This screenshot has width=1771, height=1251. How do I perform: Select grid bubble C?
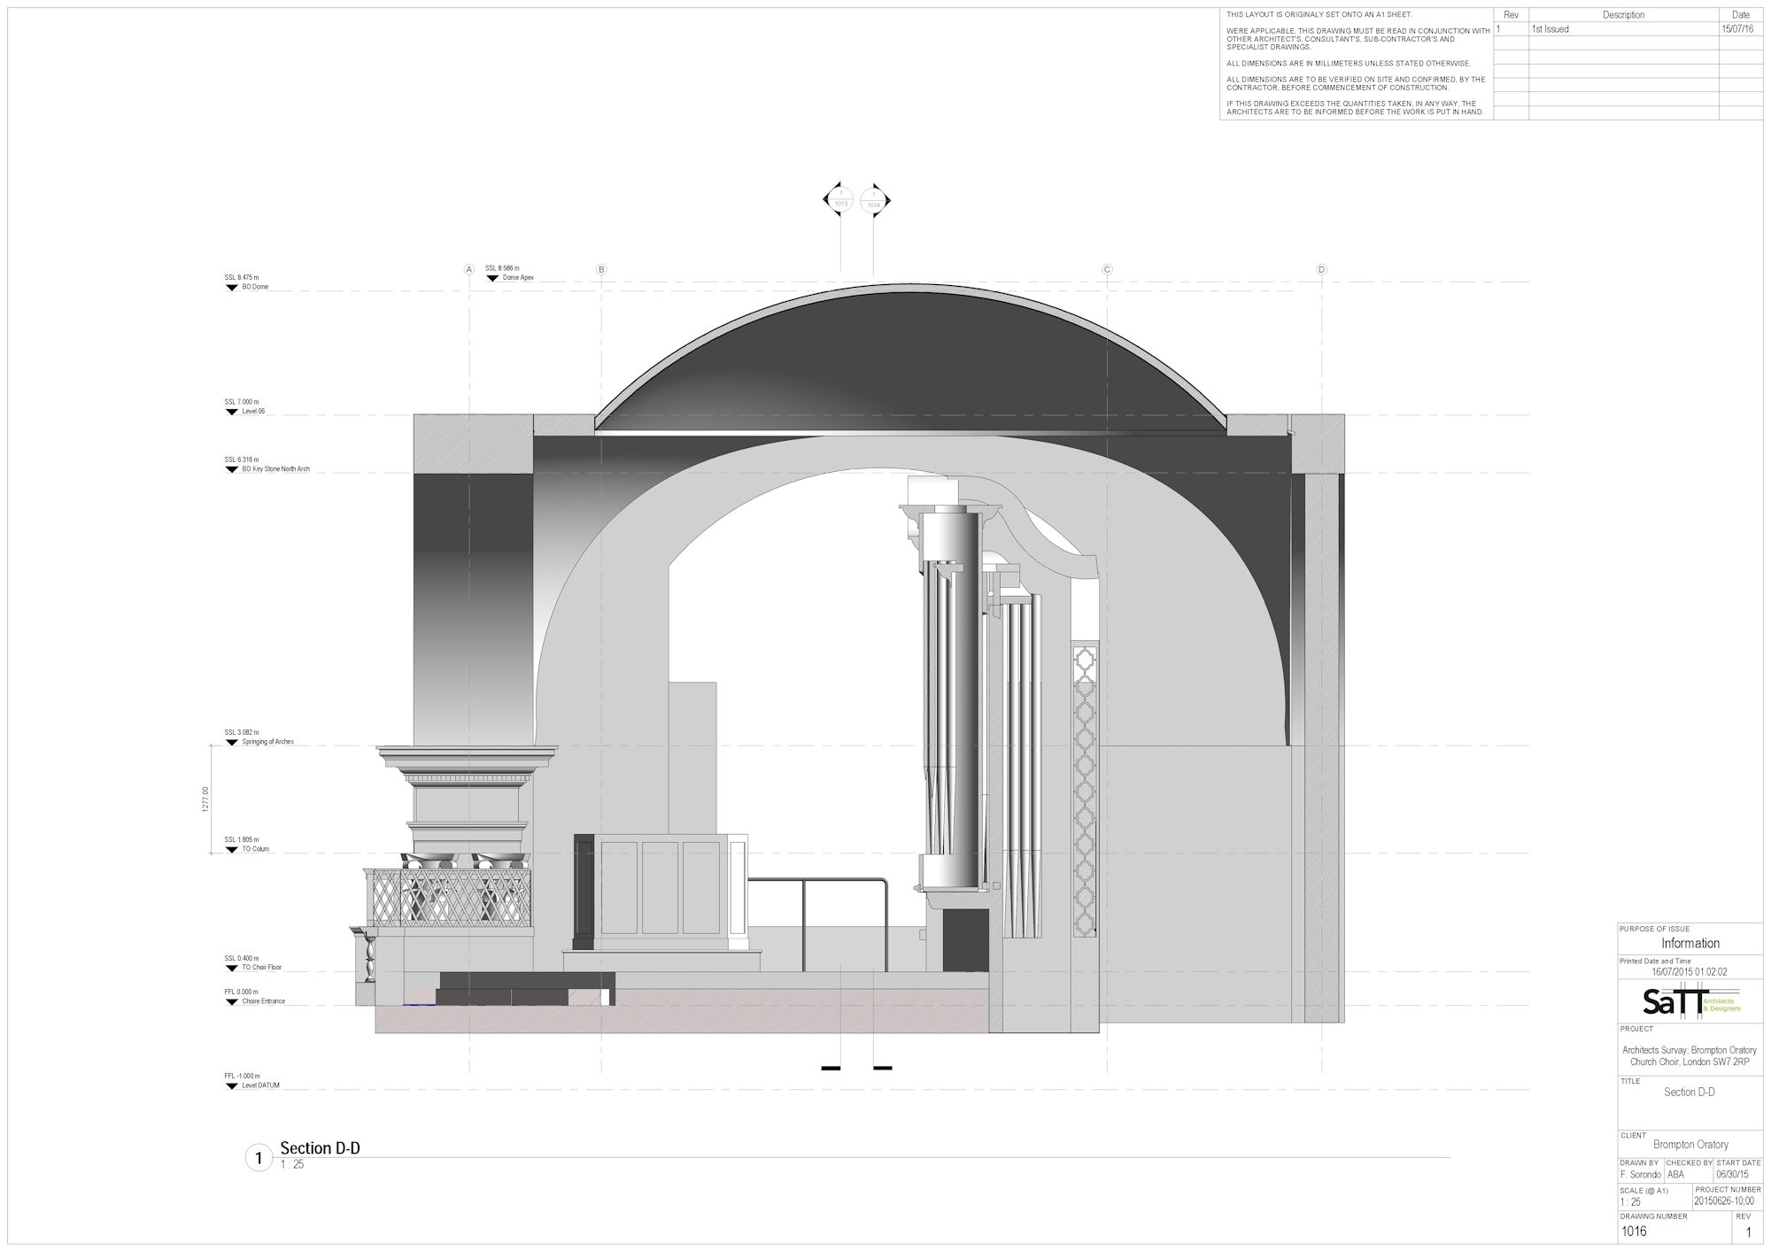point(1107,269)
